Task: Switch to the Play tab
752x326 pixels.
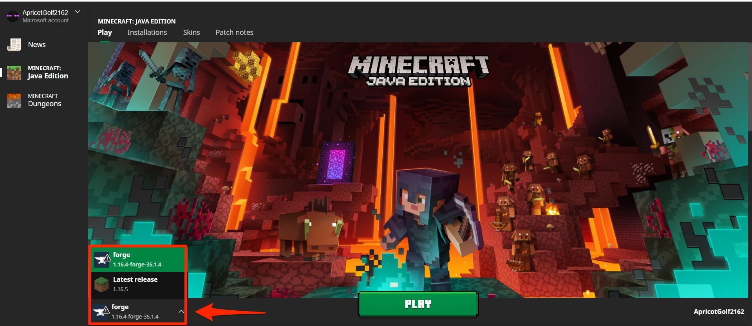Action: 105,33
